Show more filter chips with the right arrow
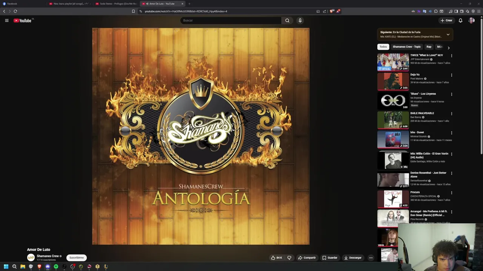Screen dimensions: 483x271 pos(448,48)
